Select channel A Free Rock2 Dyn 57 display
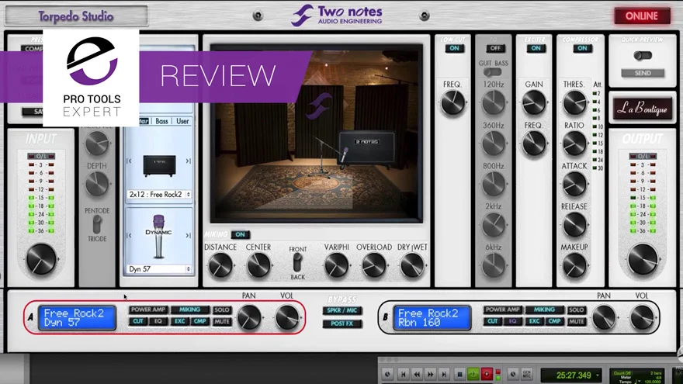The width and height of the screenshot is (683, 384). click(x=77, y=318)
